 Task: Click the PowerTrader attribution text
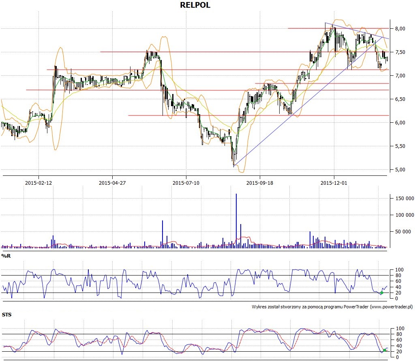coord(332,307)
